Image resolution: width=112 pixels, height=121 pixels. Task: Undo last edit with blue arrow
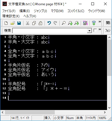49,23
